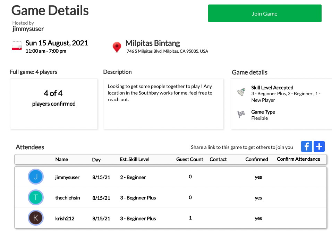Open host jimmysuser profile link
The height and width of the screenshot is (232, 332).
point(28,29)
